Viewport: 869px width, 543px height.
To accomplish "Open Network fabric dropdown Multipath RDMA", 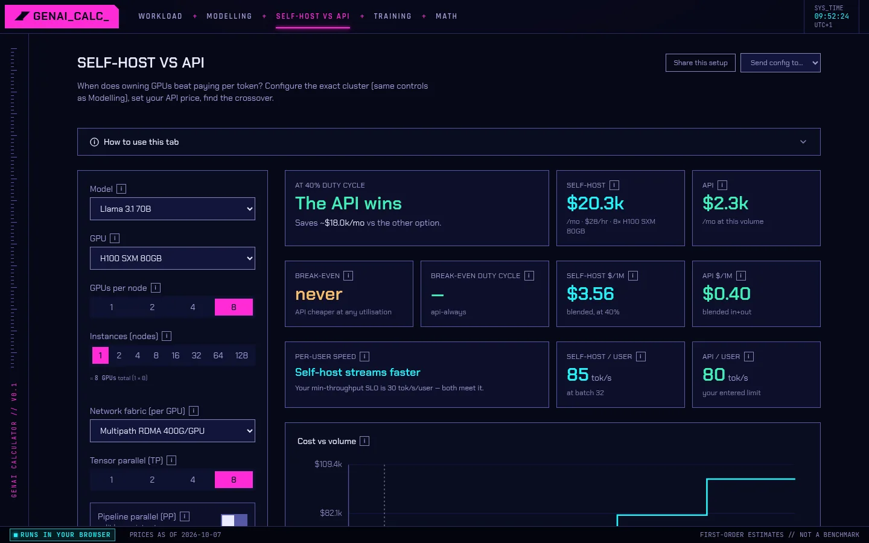I will point(173,431).
